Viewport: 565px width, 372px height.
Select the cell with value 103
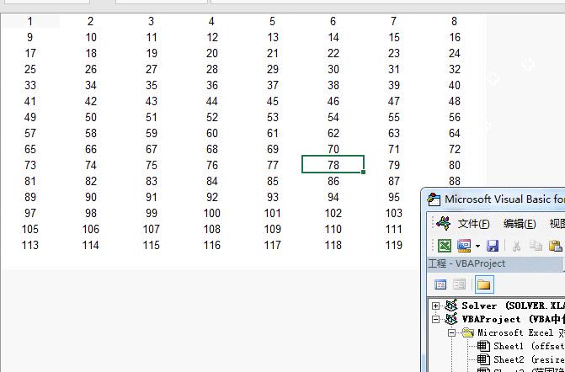393,213
